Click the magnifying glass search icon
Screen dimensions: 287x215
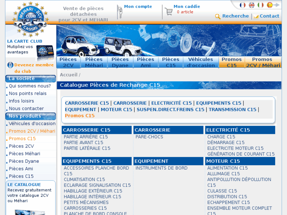[218, 17]
